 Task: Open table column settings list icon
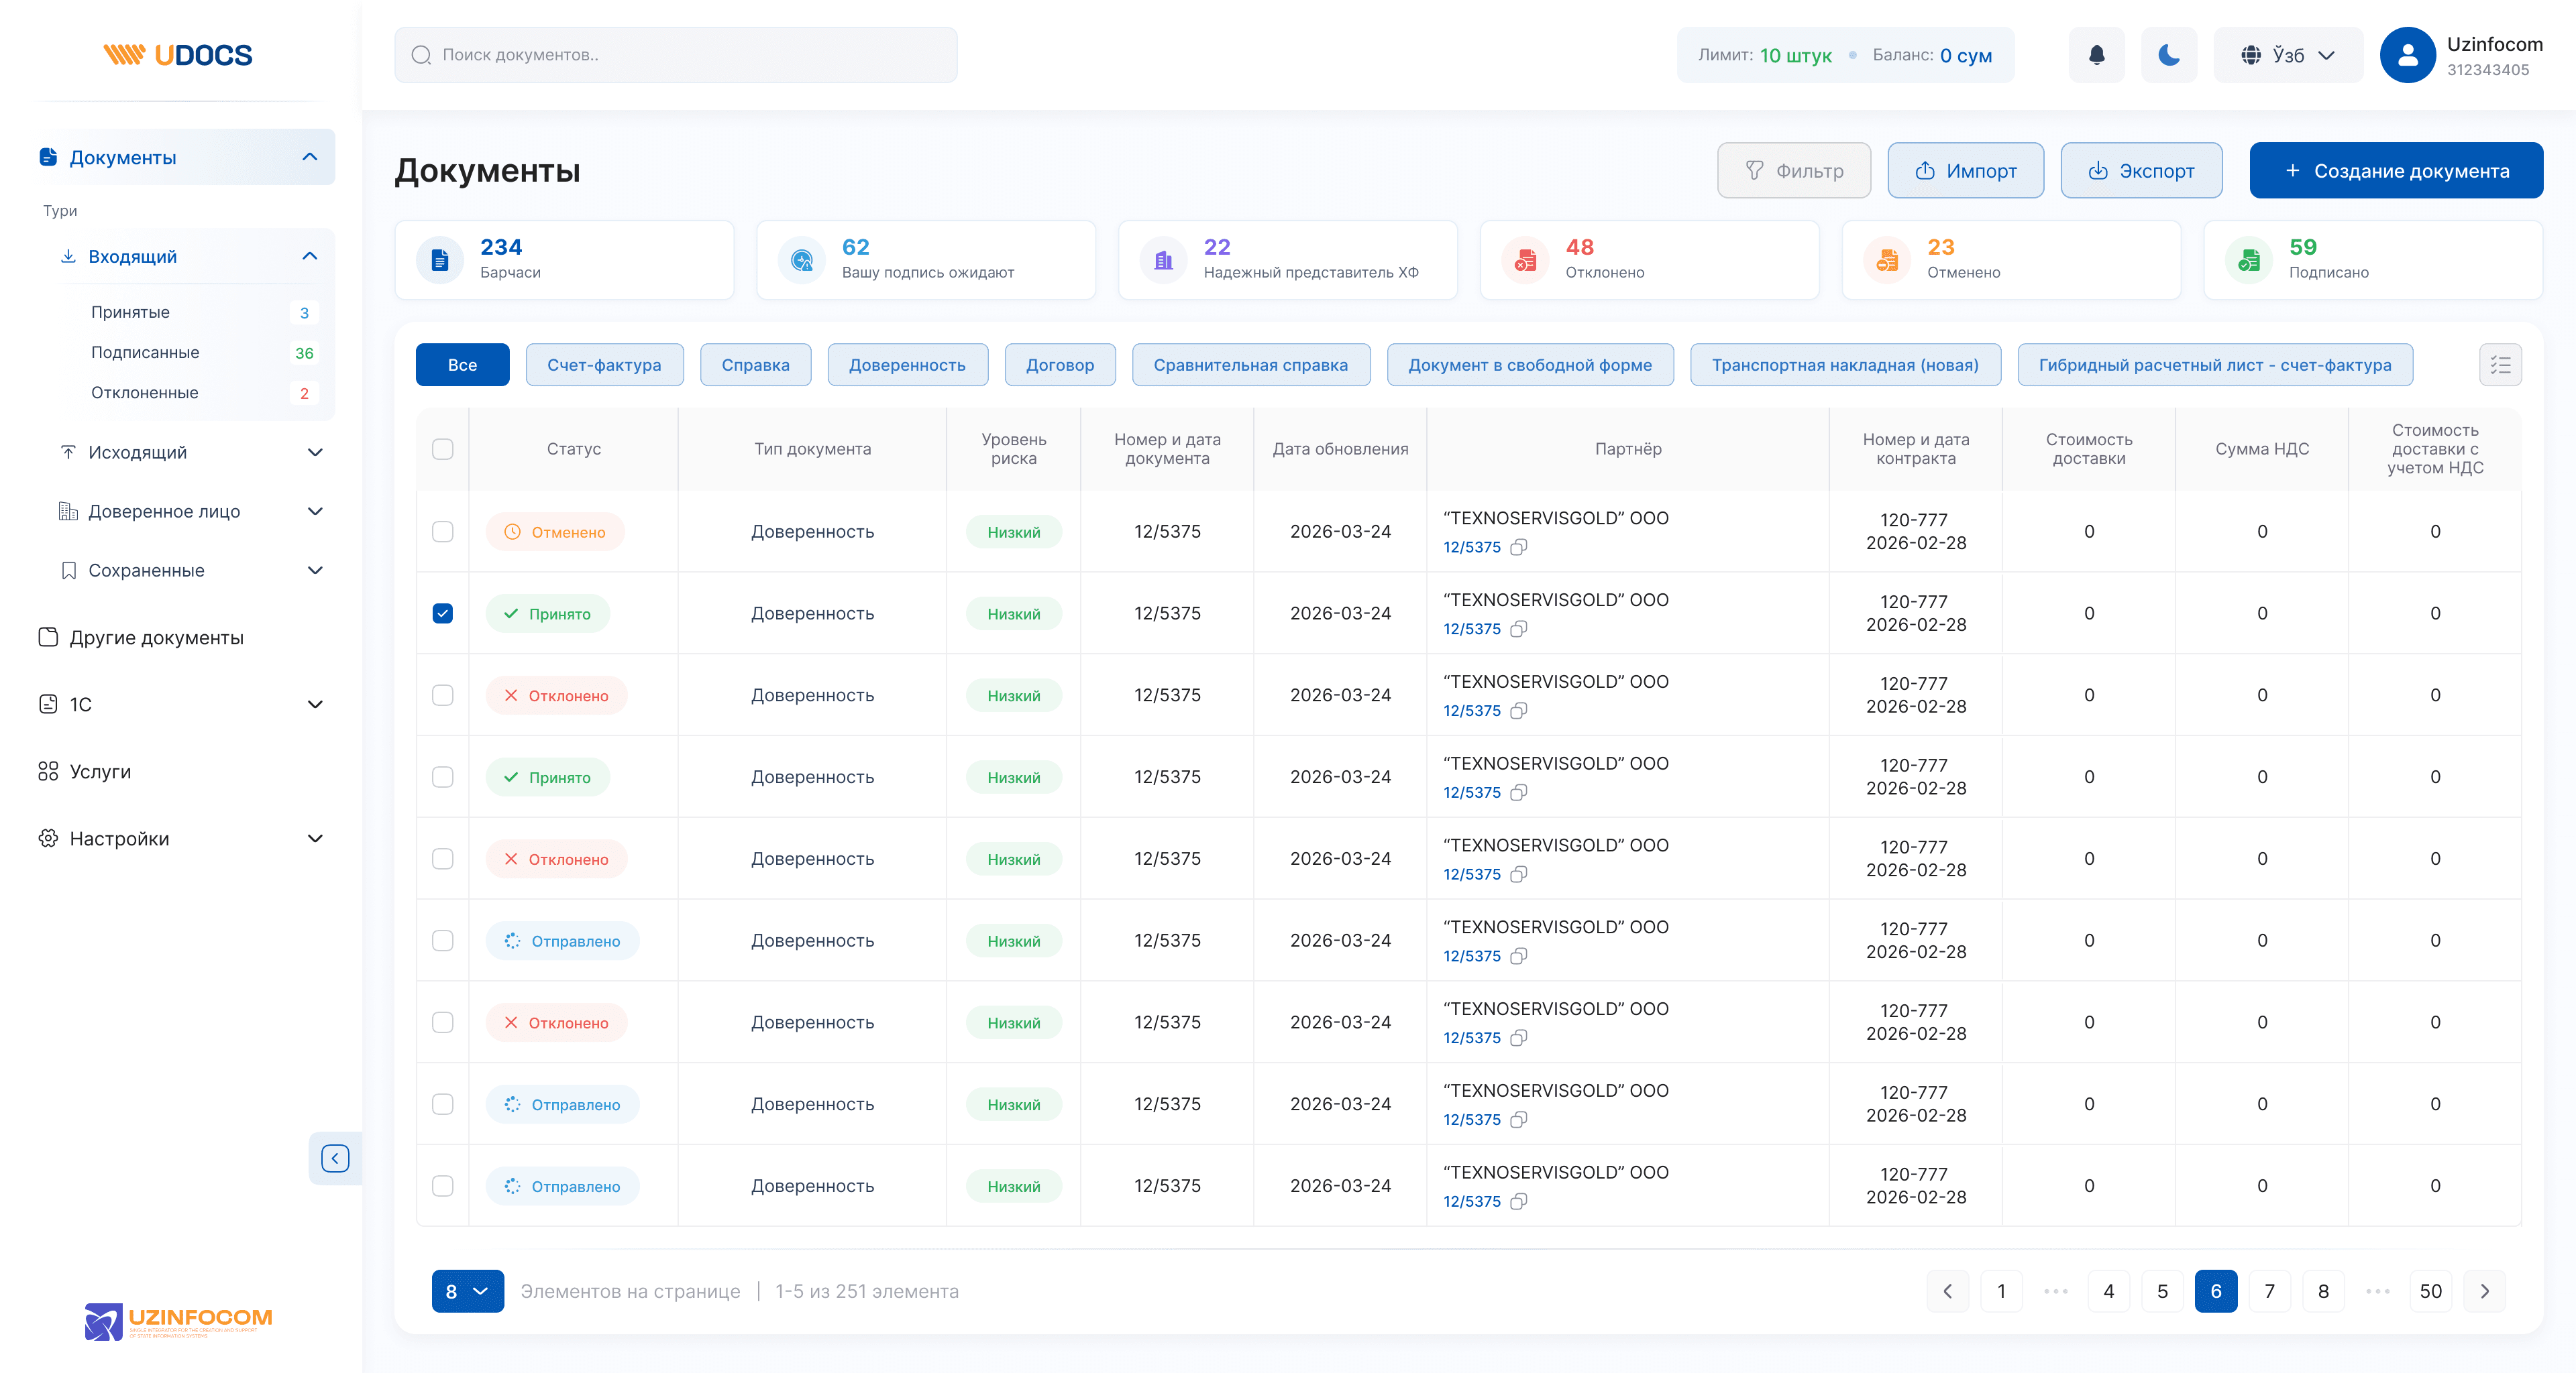click(x=2500, y=365)
